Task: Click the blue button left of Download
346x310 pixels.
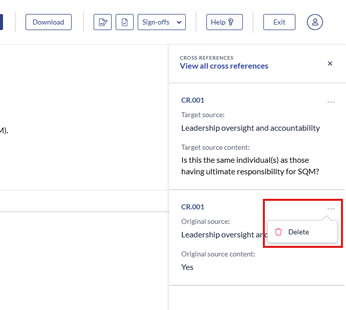Action: [x=2, y=22]
